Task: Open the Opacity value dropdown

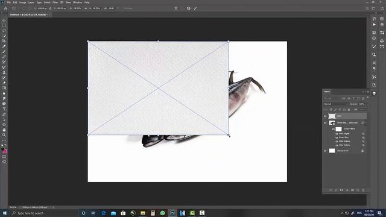Action: coord(367,104)
